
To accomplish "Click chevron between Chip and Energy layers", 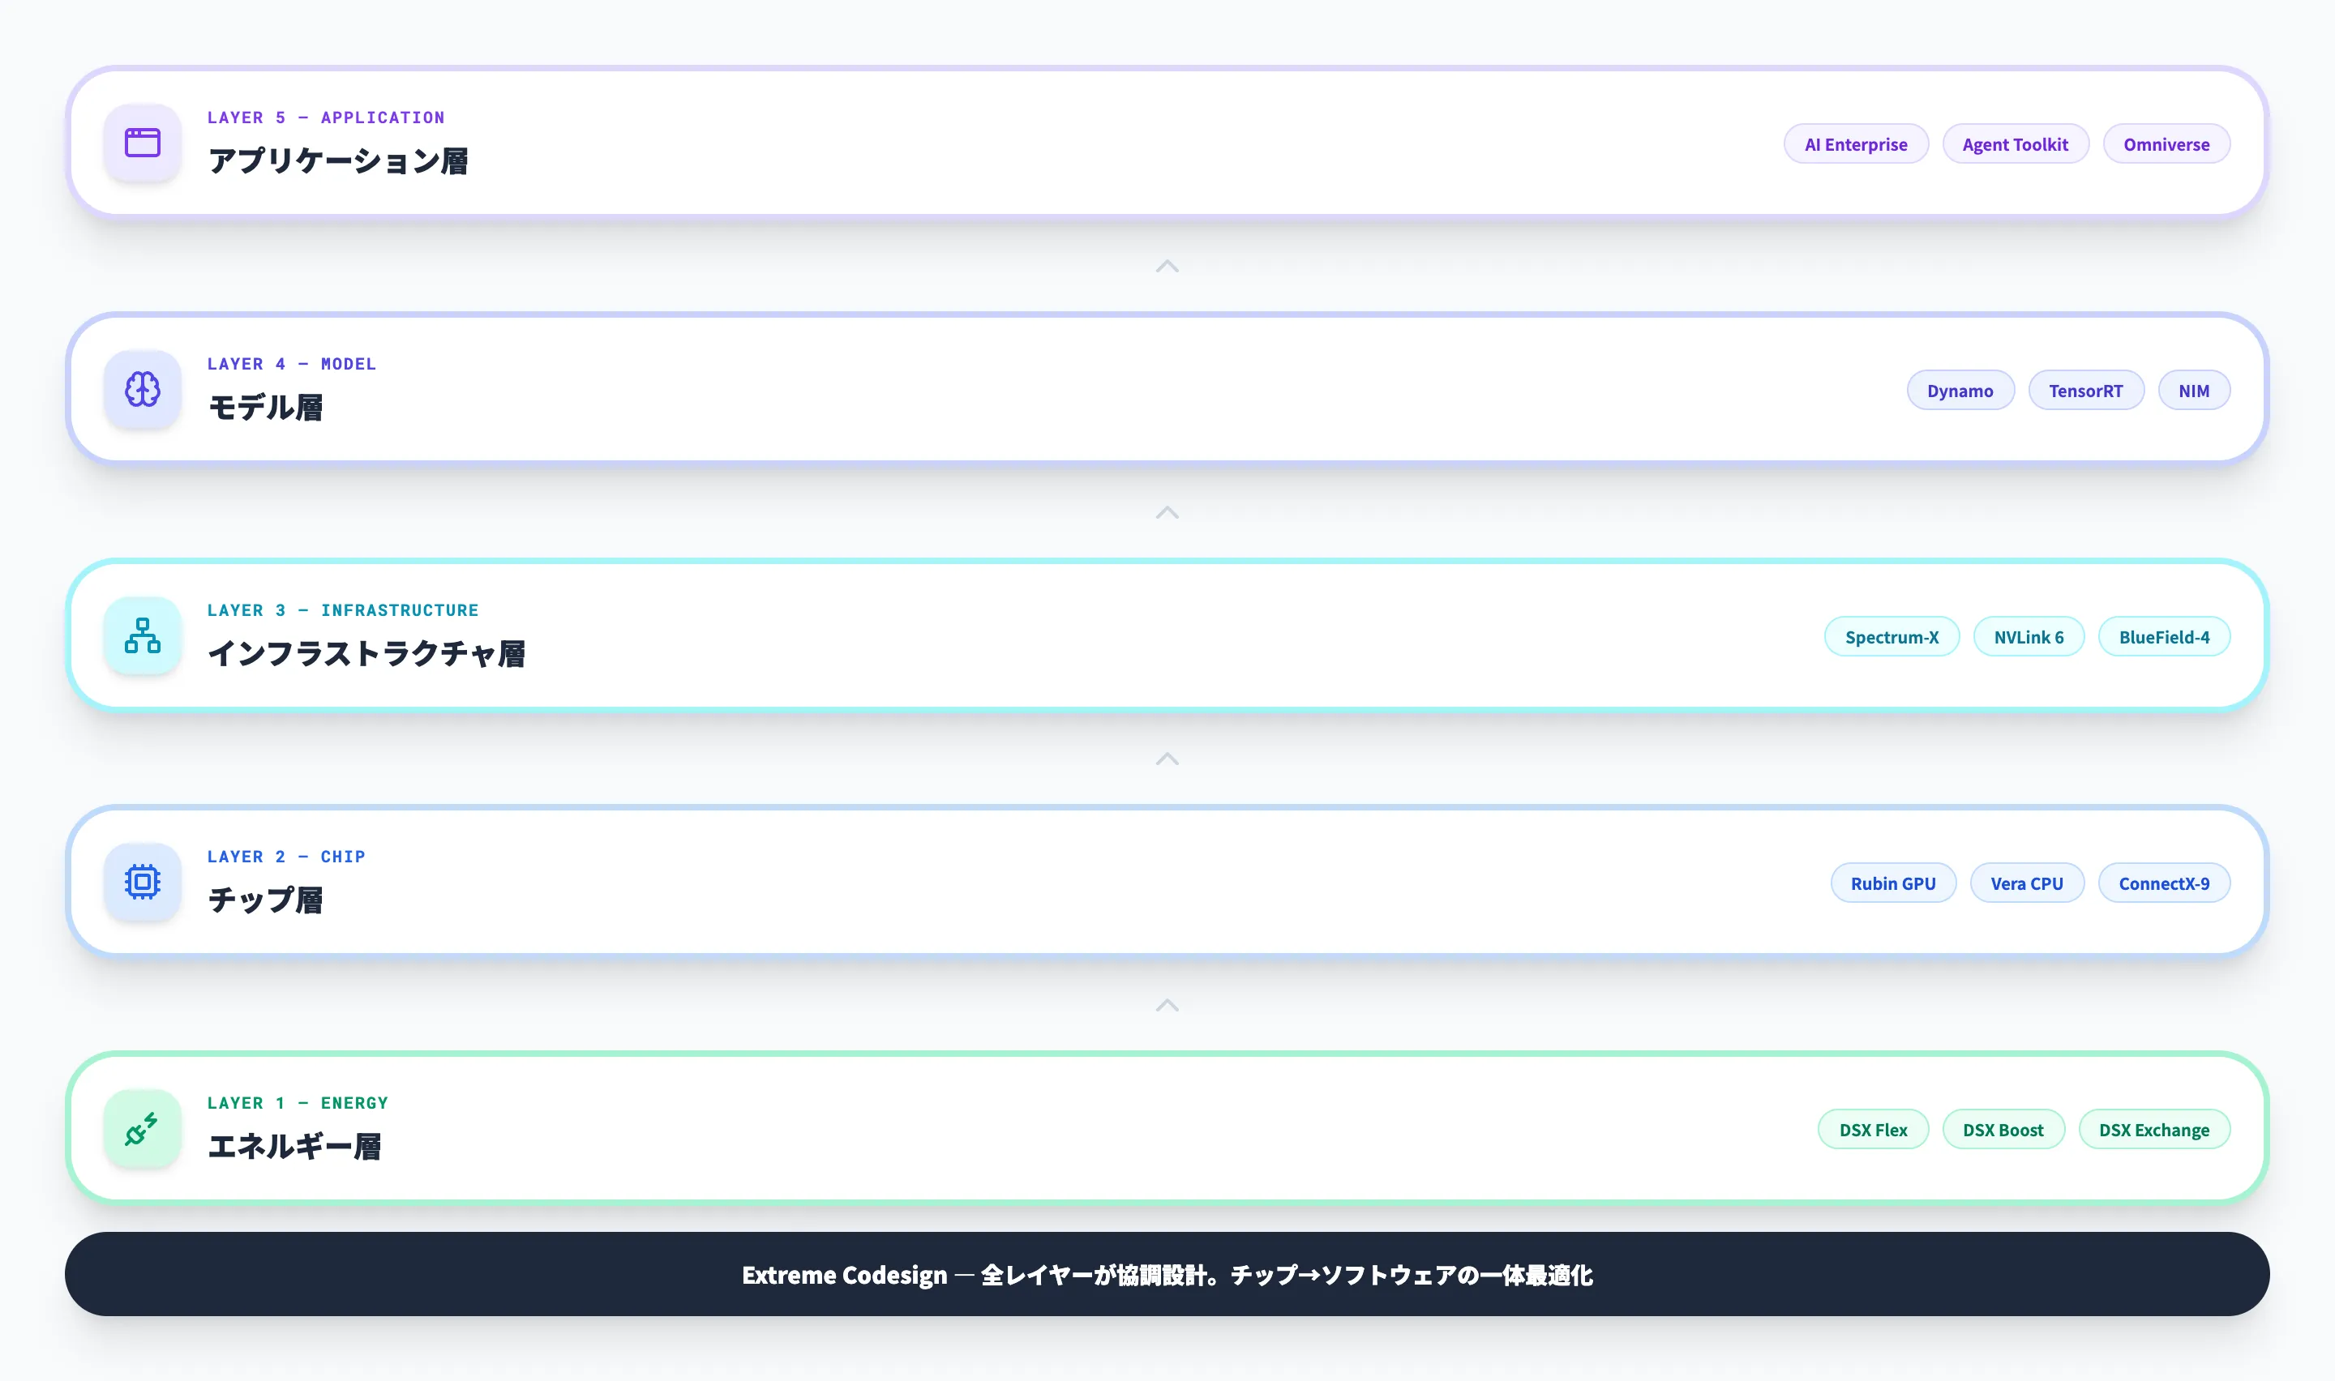I will point(1167,1006).
